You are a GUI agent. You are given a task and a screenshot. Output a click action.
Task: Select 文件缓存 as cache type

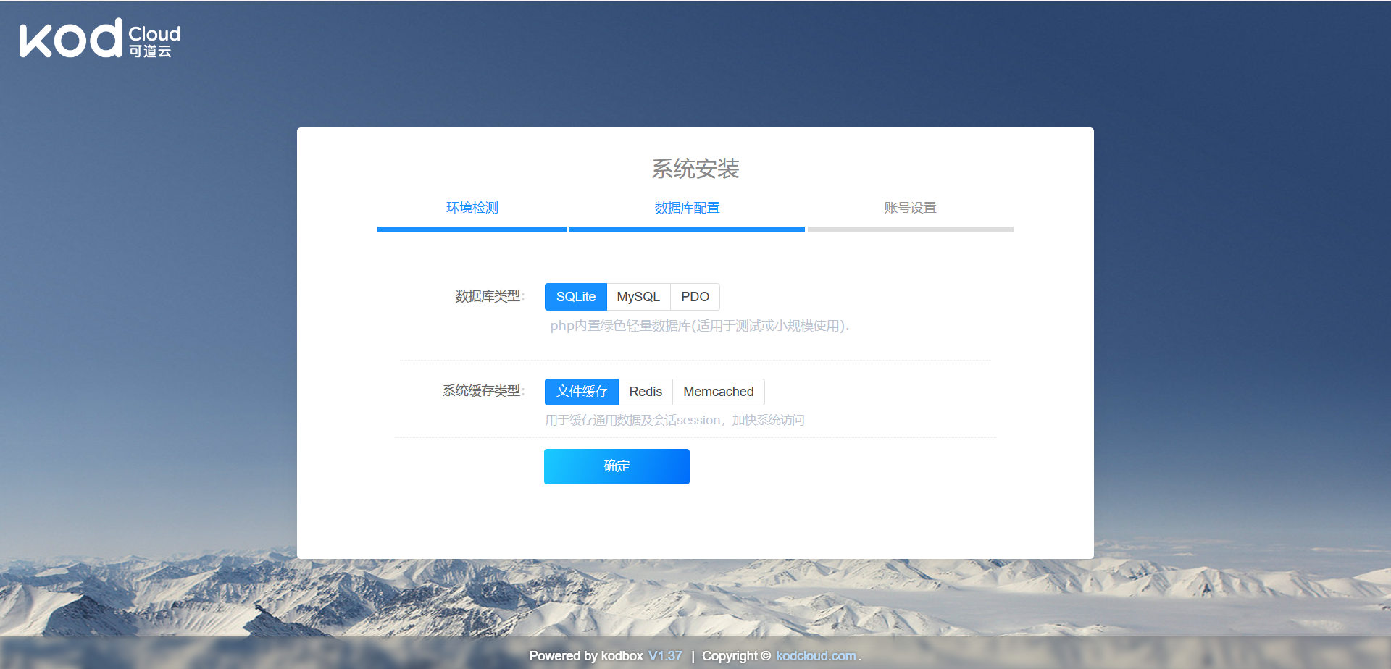(582, 392)
